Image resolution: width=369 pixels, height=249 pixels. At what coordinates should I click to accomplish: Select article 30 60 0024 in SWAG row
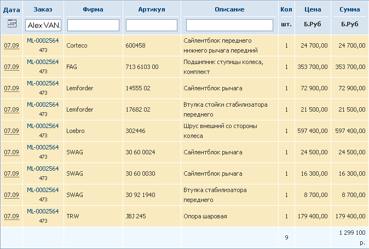140,152
